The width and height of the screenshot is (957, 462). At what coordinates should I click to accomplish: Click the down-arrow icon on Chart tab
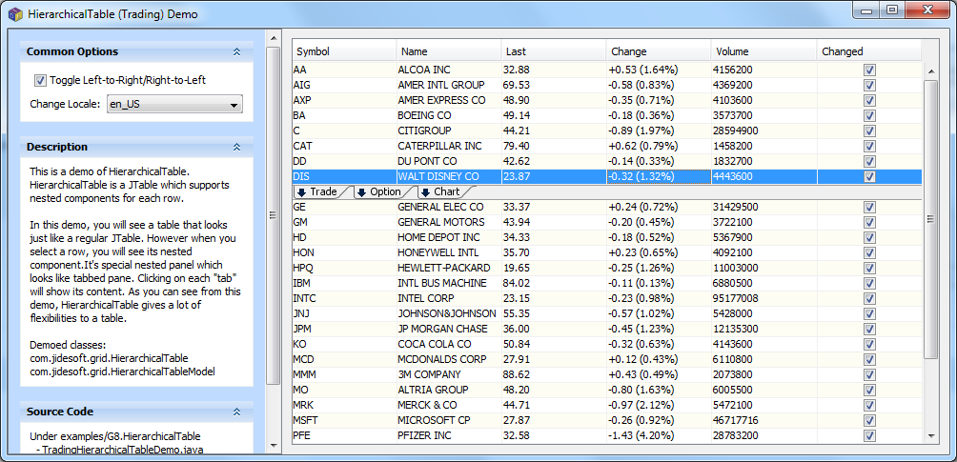pyautogui.click(x=425, y=192)
